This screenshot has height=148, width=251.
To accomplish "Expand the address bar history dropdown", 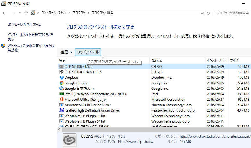I will [x=202, y=13].
